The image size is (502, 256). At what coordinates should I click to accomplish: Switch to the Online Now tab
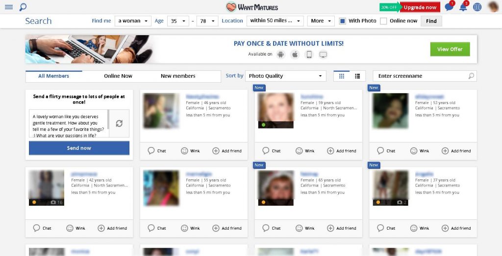pyautogui.click(x=118, y=76)
